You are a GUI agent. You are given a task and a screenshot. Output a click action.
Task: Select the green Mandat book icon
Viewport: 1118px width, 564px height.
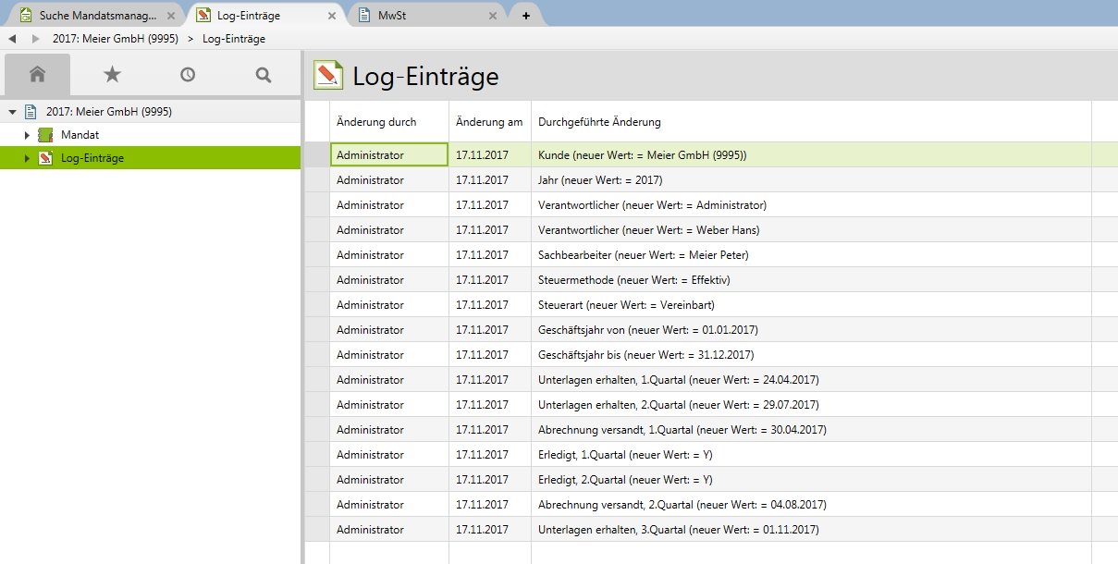click(45, 134)
